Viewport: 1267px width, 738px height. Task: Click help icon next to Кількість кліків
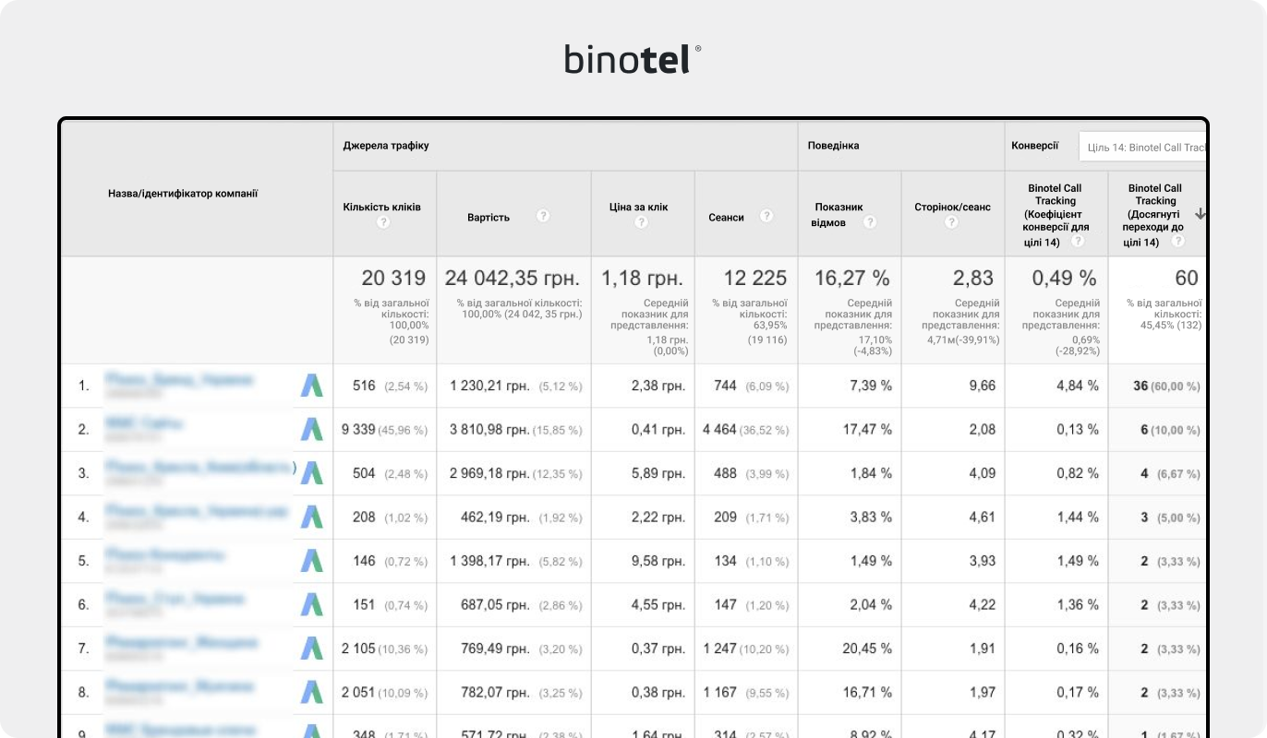383,222
